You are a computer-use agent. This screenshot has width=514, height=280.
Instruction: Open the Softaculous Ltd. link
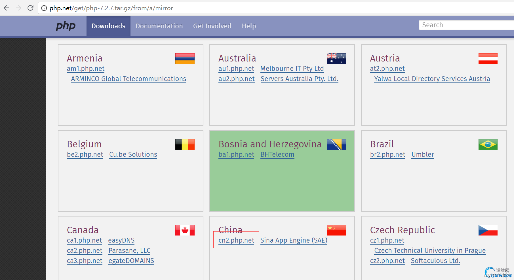coord(435,261)
